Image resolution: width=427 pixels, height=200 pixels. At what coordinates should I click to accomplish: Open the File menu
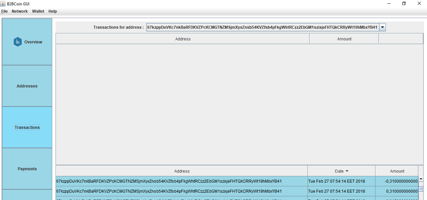pos(4,11)
